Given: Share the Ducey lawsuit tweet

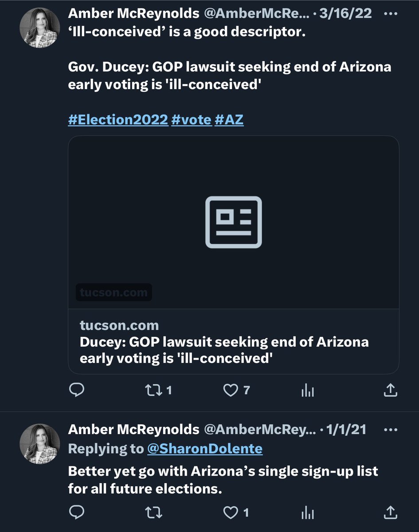Looking at the screenshot, I should (x=390, y=390).
